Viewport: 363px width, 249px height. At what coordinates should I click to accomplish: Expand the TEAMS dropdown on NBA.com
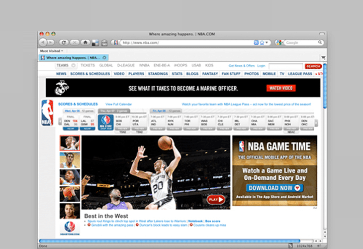click(x=66, y=65)
